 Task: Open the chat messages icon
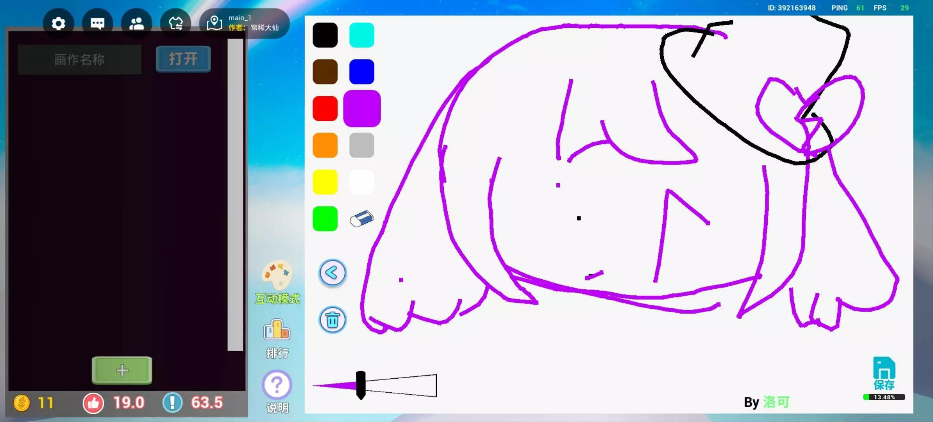[97, 23]
